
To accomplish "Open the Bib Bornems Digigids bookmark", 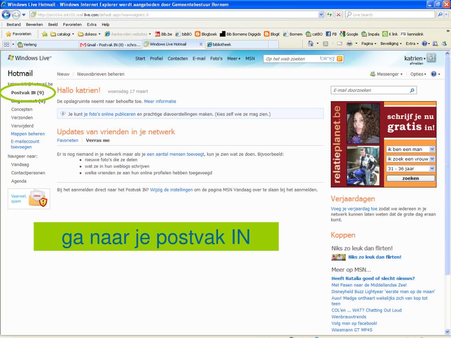I will point(240,34).
